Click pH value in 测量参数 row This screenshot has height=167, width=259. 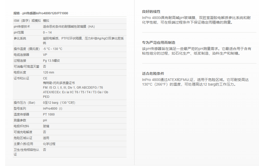[45, 120]
